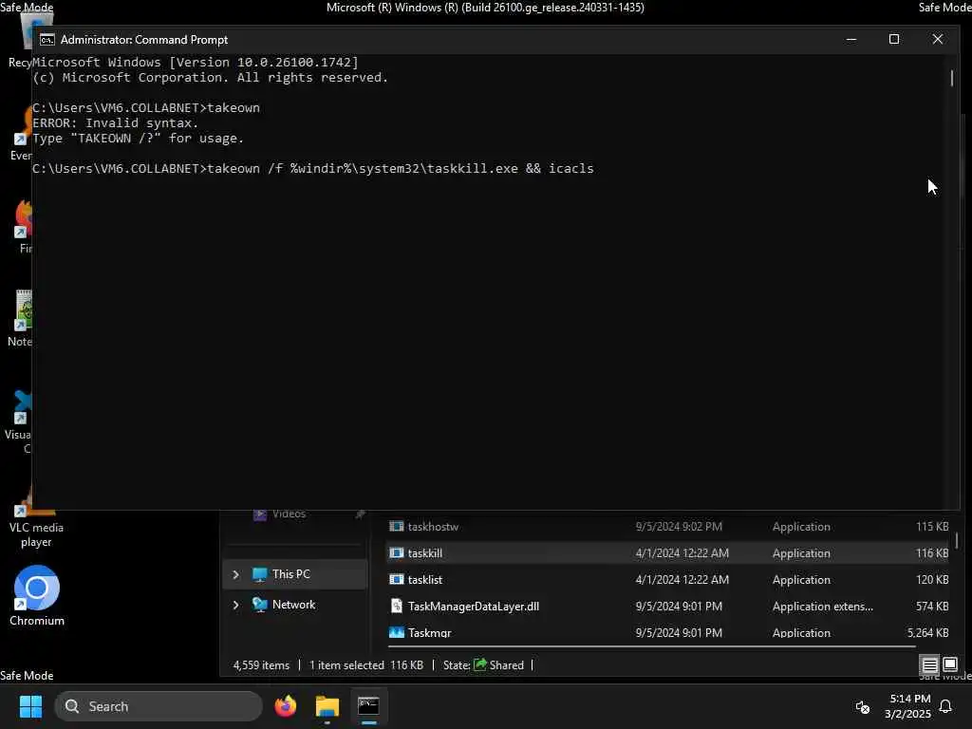The height and width of the screenshot is (729, 972).
Task: Open the clock and date flyout
Action: (907, 706)
